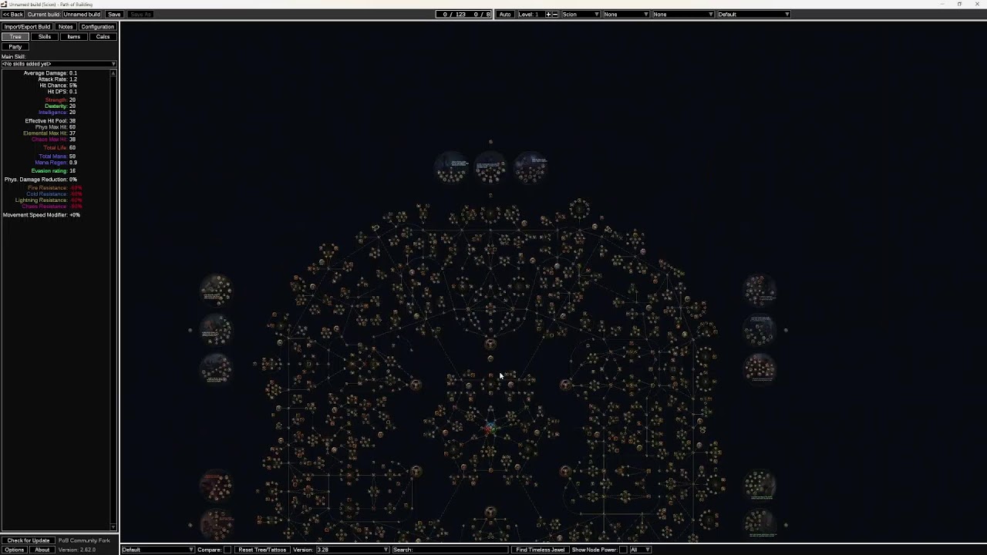
Task: Click the Auto level button
Action: 505,14
